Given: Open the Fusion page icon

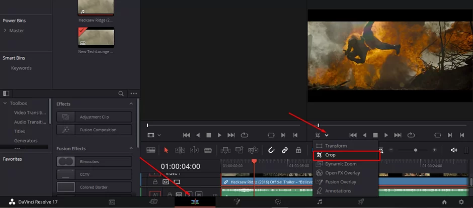Looking at the screenshot, I should (236, 202).
